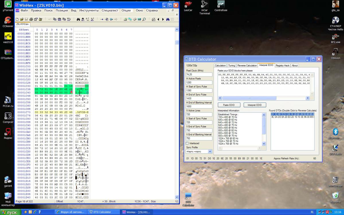This screenshot has height=215, width=344.
Task: Click the Open file folder icon in WinHex
Action: click(22, 19)
